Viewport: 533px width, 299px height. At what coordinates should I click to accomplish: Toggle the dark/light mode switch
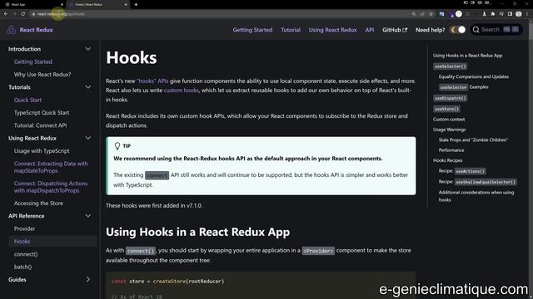tap(457, 30)
